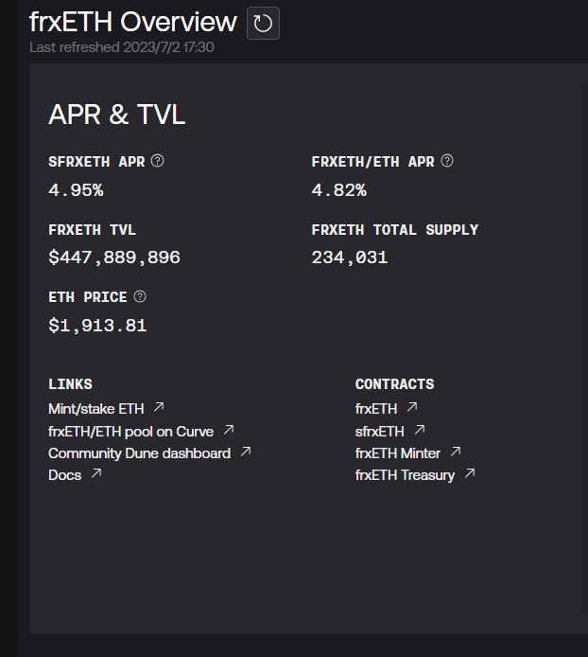Click the arrow icon beside frxETH/ETH pool on Curve

(229, 430)
